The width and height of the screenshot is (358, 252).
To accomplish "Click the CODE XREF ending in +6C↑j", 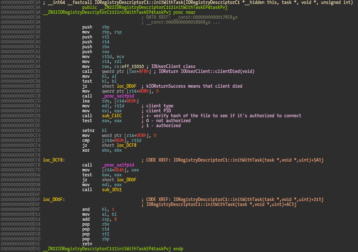I will tap(235, 204).
